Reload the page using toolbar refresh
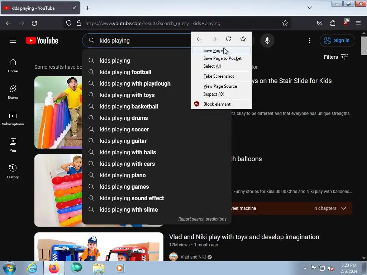 click(x=34, y=23)
